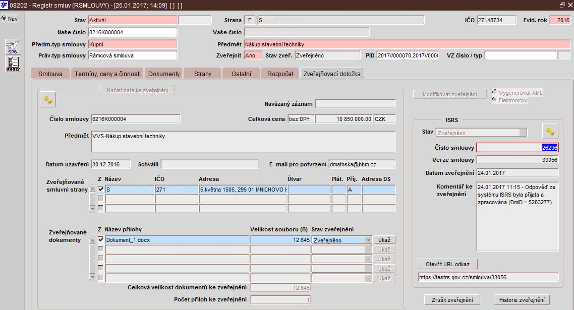Click the Práv.typ smlouvy field Rámcová smlouva
This screenshot has height=310, width=574.
133,55
